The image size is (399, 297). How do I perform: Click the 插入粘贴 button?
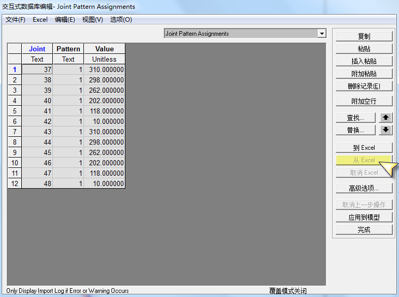[x=364, y=61]
